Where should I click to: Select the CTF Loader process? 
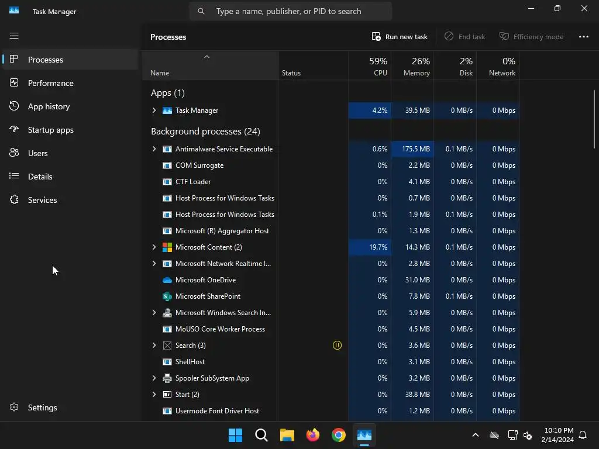tap(331, 182)
